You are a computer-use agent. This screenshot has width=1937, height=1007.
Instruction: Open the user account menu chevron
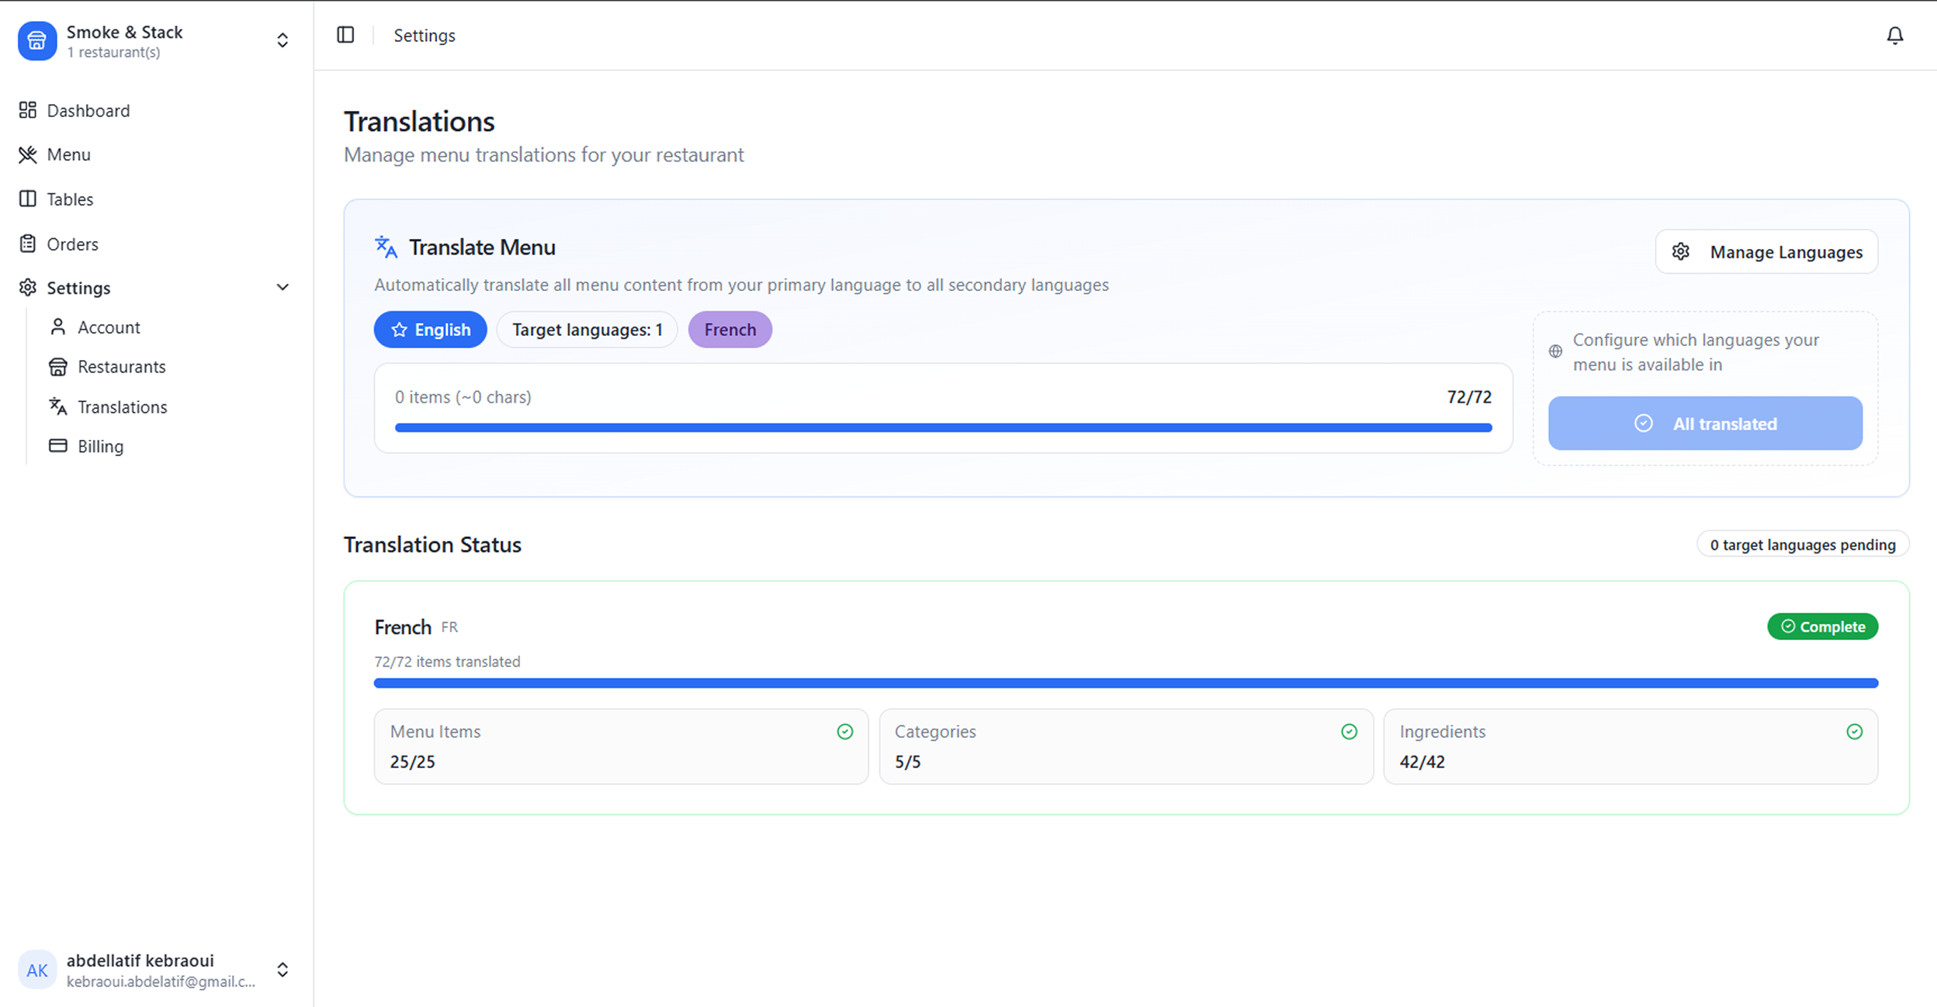click(282, 970)
